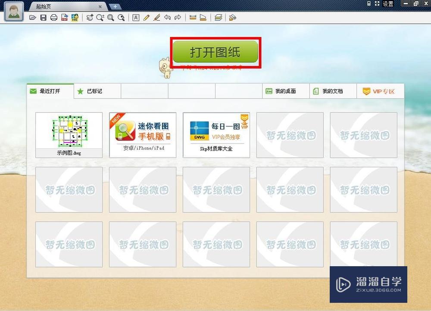This screenshot has width=431, height=311.
Task: Click the Undo arrow icon
Action: pyautogui.click(x=167, y=18)
